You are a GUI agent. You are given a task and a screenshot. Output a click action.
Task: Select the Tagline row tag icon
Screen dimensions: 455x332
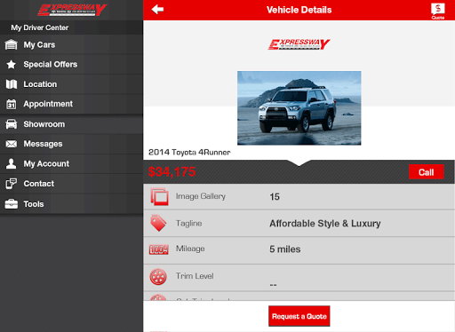158,223
